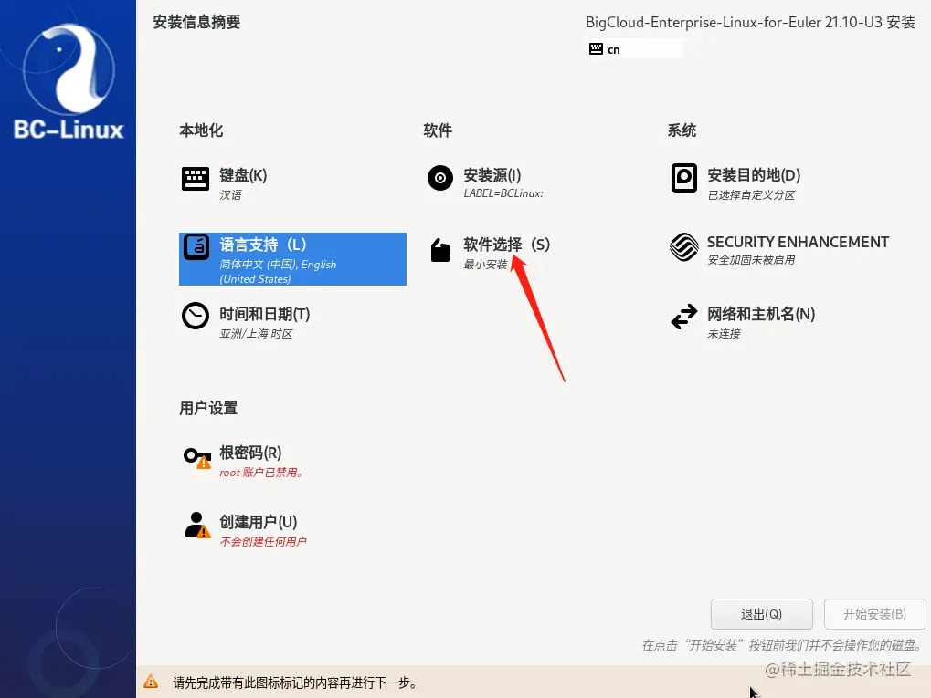
Task: Open 软件选择 software selection icon
Action: coord(439,247)
